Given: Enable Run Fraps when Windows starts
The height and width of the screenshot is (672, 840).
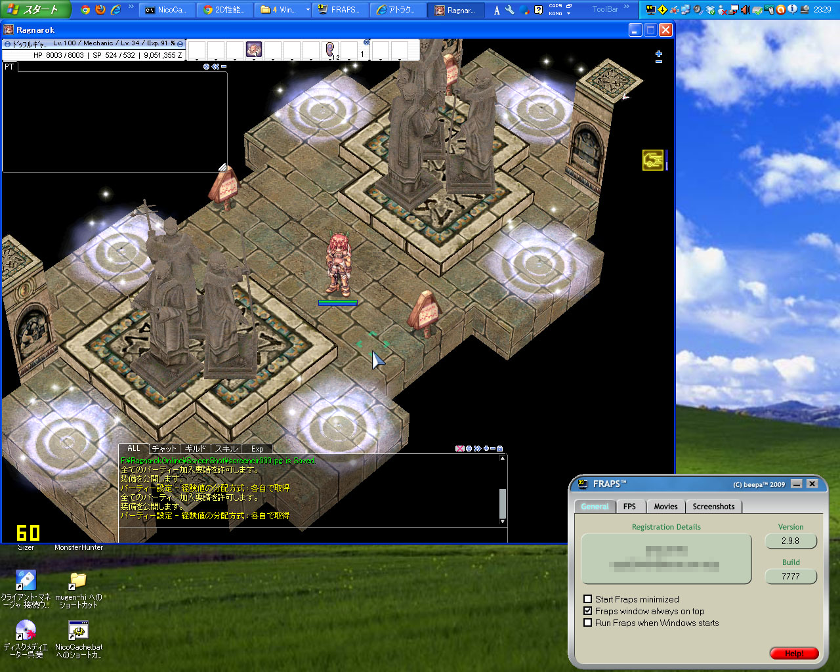Looking at the screenshot, I should click(588, 623).
